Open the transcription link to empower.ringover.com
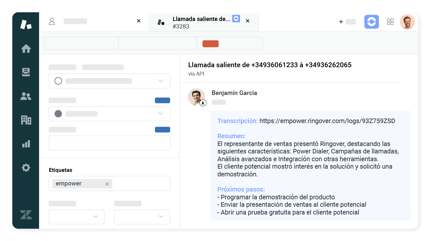 (x=327, y=121)
